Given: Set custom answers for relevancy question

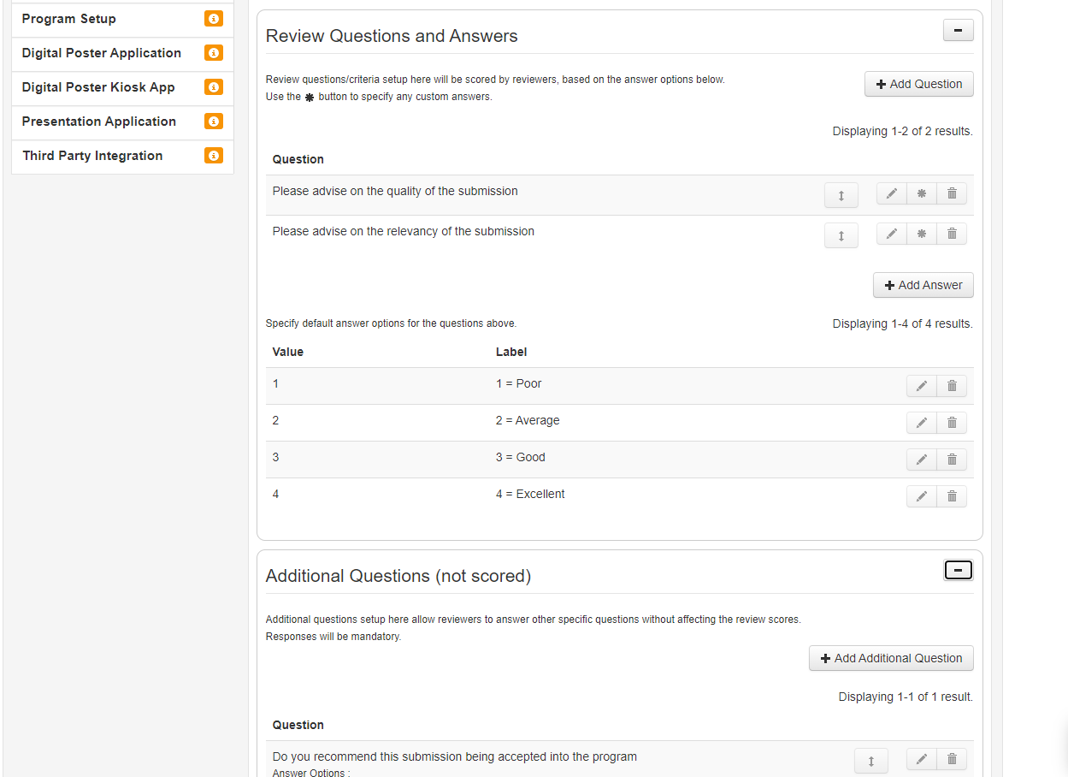Looking at the screenshot, I should click(922, 234).
